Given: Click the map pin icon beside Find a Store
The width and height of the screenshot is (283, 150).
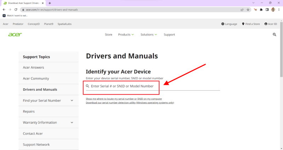Looking at the screenshot, I should 243,24.
